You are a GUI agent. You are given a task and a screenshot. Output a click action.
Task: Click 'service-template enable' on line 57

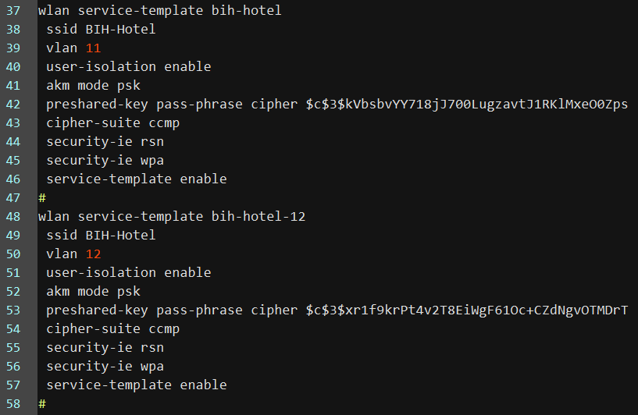(136, 385)
